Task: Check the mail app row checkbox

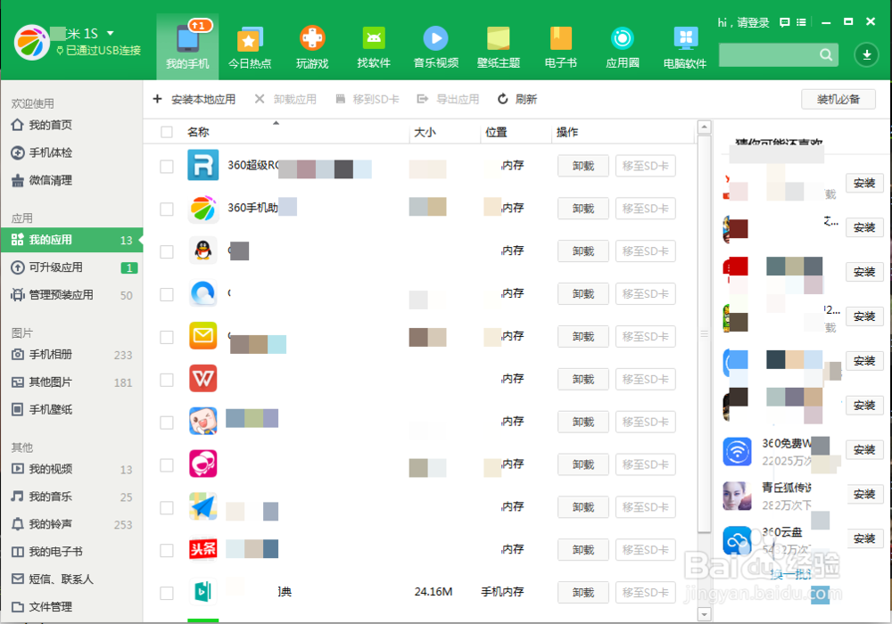Action: [167, 336]
